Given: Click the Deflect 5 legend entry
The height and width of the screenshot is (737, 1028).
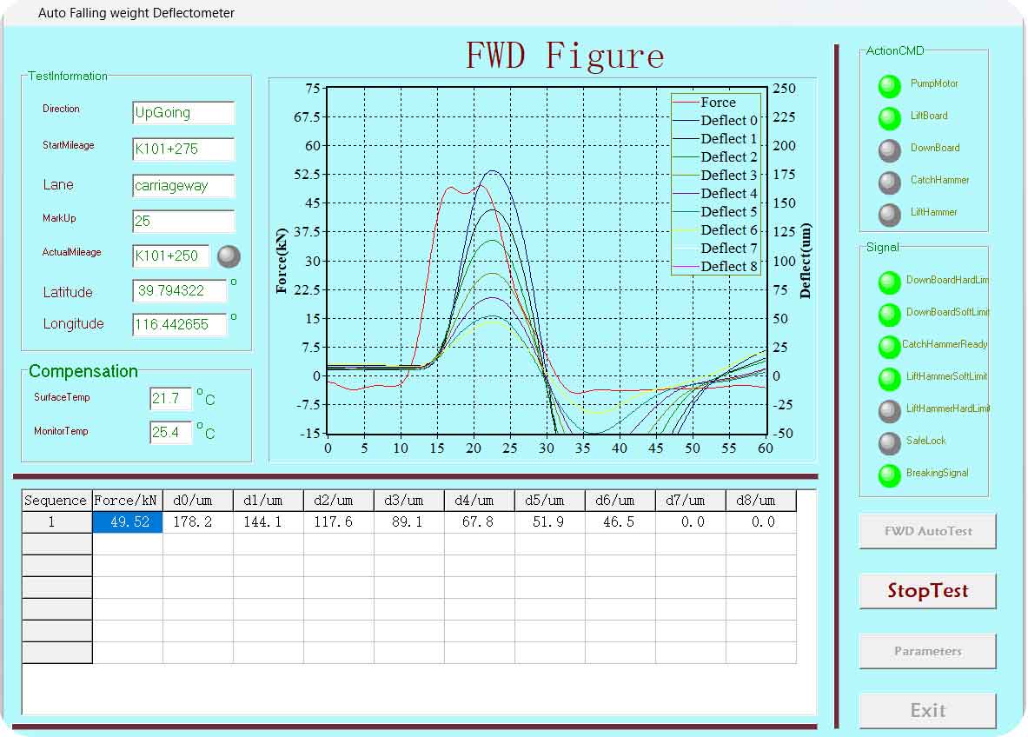Looking at the screenshot, I should 714,212.
